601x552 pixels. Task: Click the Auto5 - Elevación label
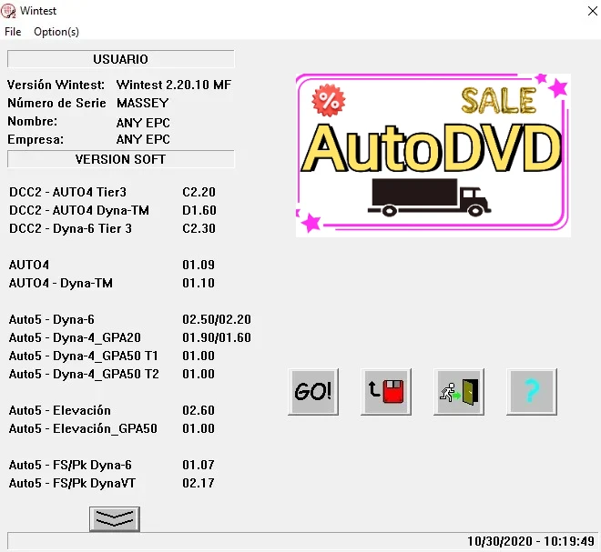click(x=60, y=410)
